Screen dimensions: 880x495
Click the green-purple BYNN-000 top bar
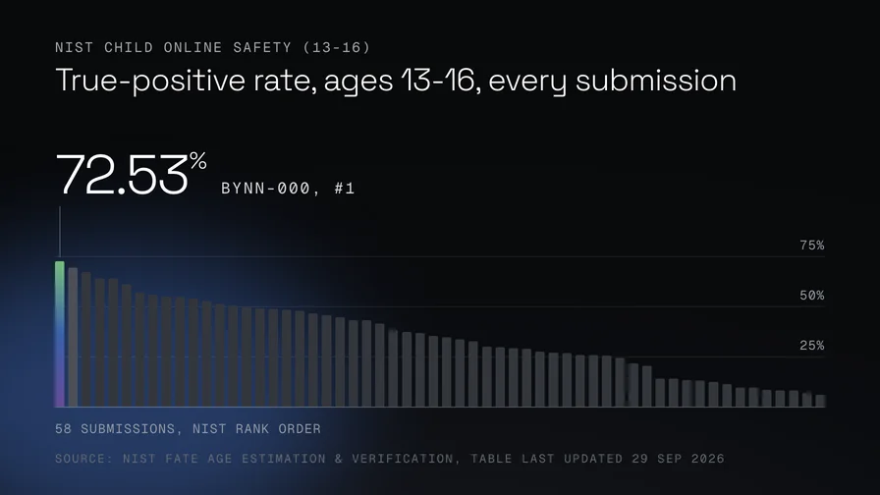[x=60, y=334]
